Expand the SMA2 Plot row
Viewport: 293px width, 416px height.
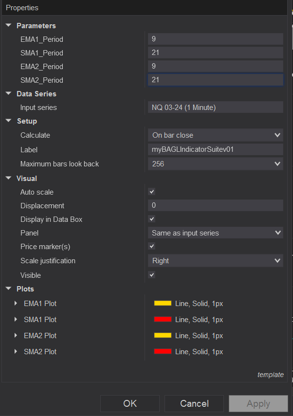[x=16, y=351]
